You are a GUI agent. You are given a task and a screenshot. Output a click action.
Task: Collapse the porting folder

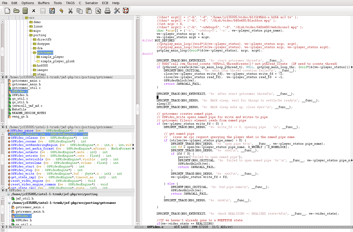pos(31,35)
